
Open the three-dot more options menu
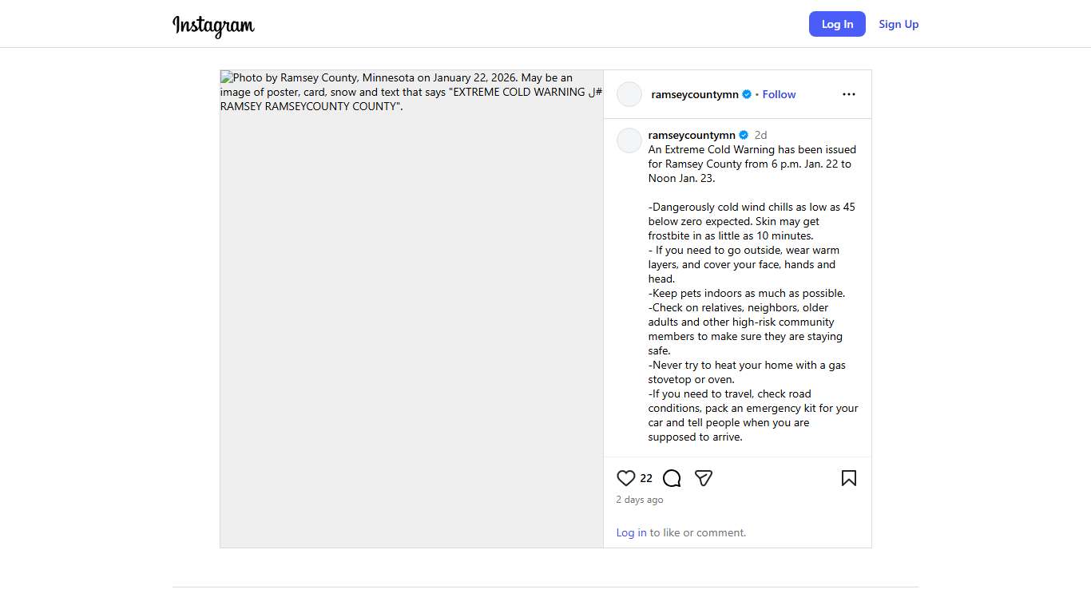pyautogui.click(x=848, y=94)
